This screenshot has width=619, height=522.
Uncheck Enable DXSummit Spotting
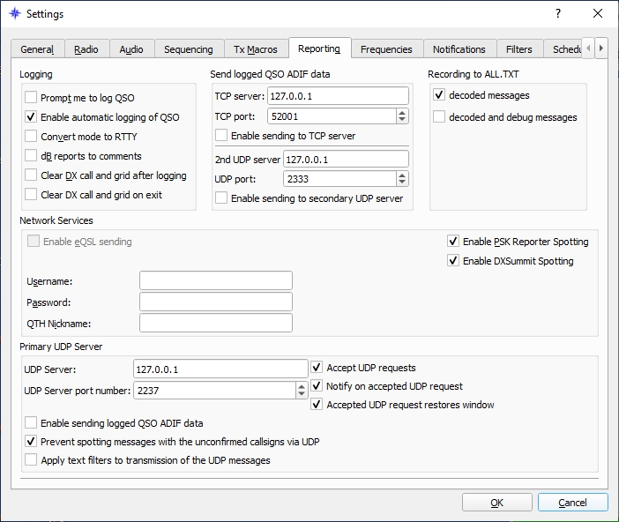[x=453, y=261]
